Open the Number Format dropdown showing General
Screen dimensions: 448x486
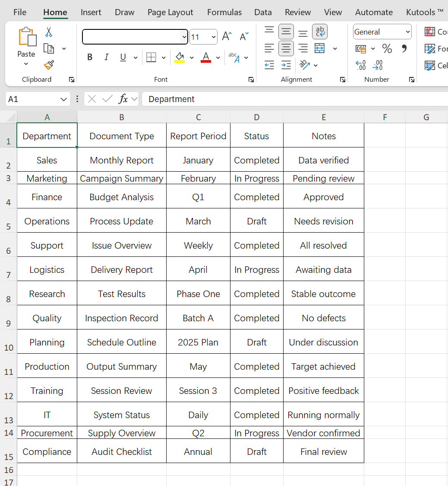[x=382, y=32]
